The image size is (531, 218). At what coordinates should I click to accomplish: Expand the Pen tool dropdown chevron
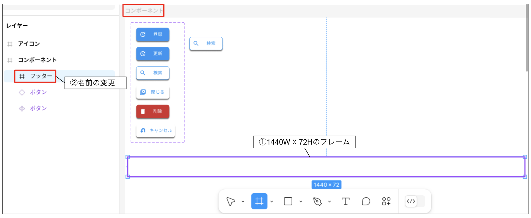click(329, 201)
